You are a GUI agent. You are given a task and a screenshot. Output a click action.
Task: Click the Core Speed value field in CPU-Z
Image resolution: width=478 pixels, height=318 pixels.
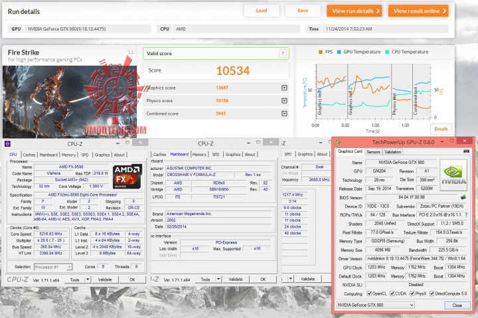[50, 234]
